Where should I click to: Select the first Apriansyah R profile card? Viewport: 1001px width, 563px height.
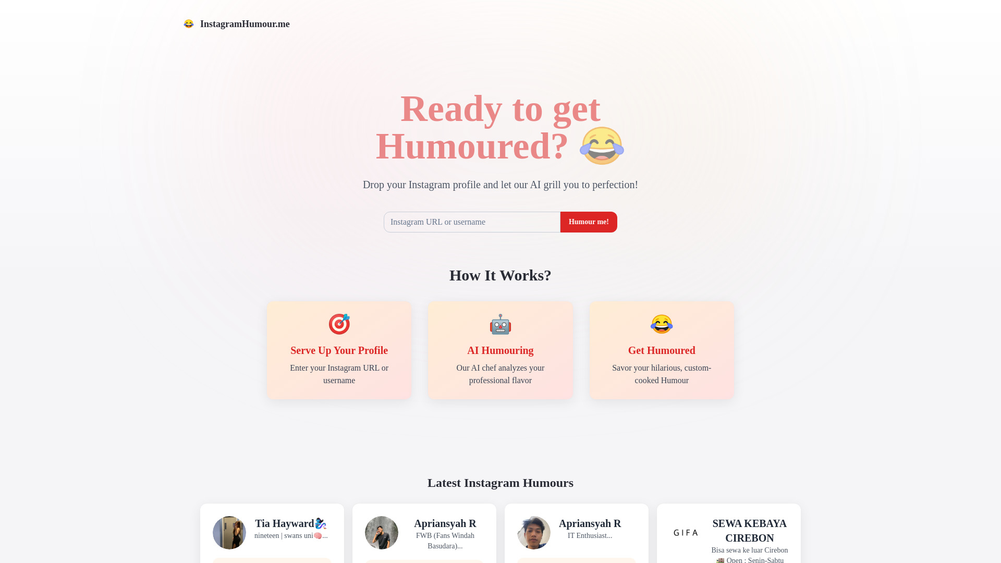tap(424, 533)
